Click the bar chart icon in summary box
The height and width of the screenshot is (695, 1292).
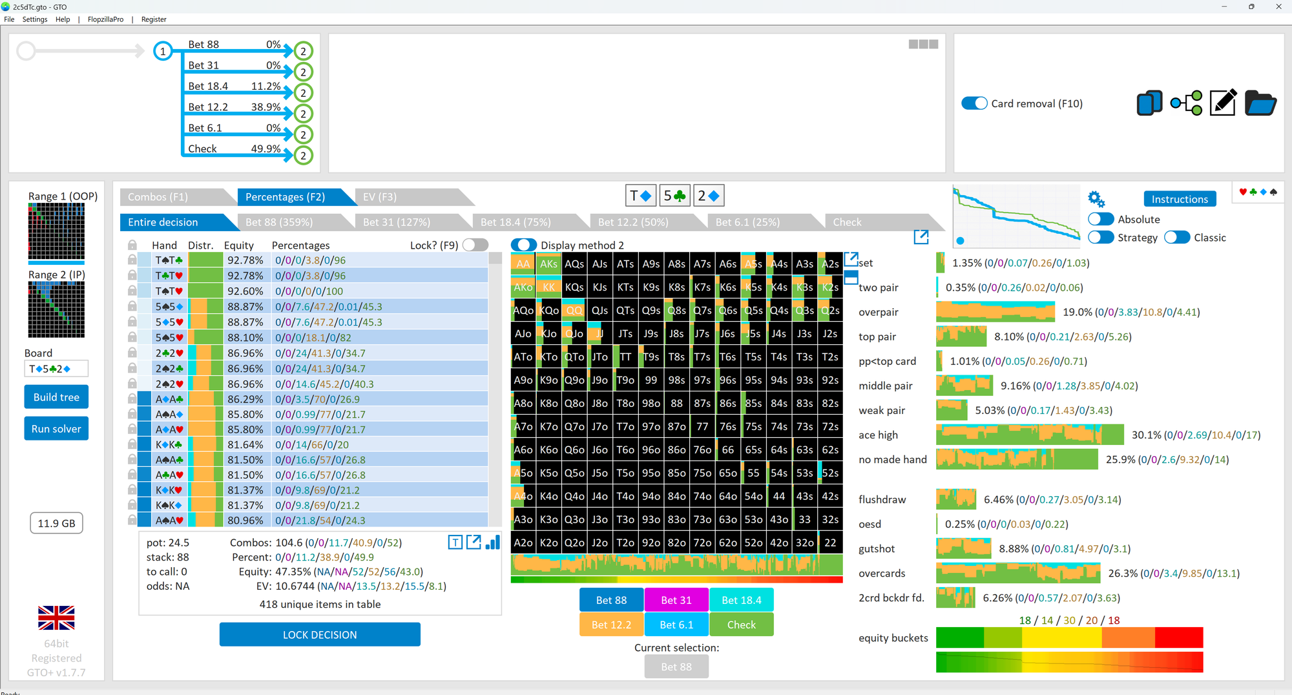click(x=493, y=542)
